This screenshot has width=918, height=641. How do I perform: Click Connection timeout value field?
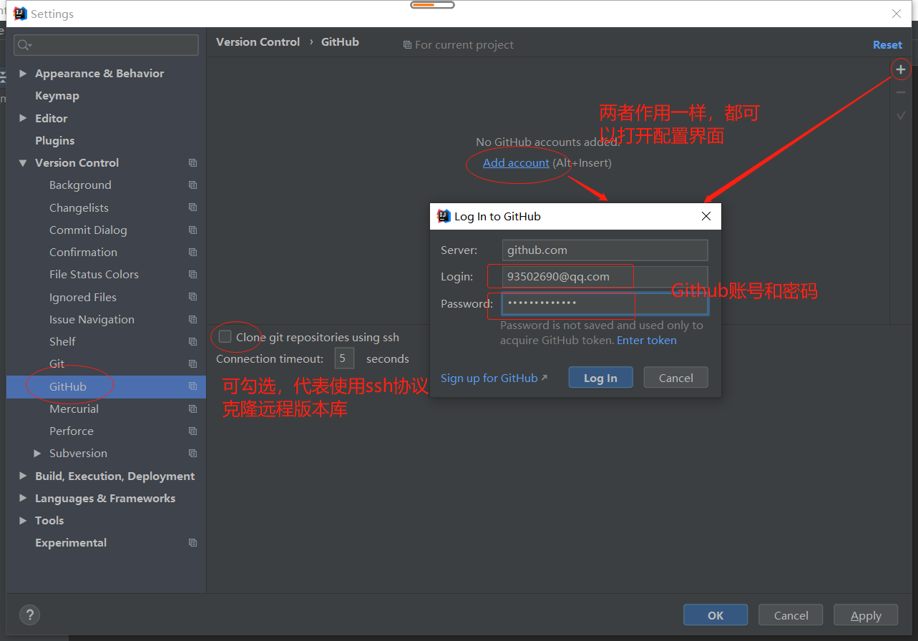click(x=344, y=358)
